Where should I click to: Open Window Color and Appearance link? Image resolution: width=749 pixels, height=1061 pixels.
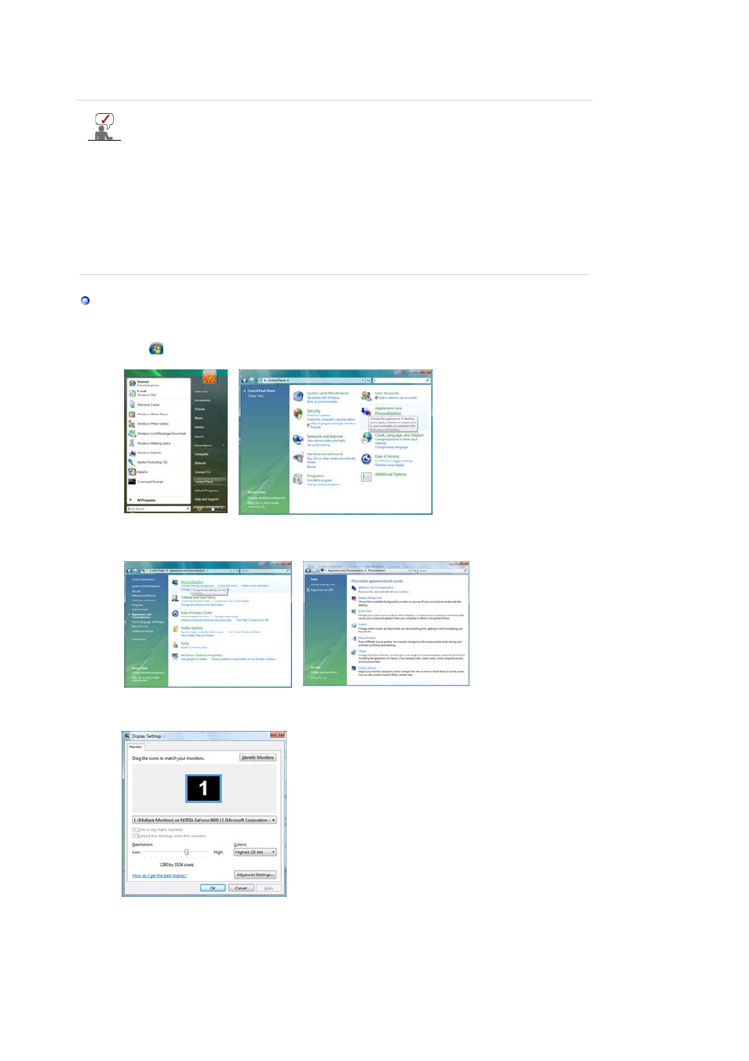tap(376, 587)
